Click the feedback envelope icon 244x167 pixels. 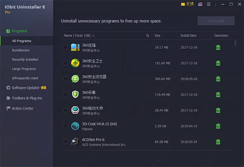coord(183,4)
